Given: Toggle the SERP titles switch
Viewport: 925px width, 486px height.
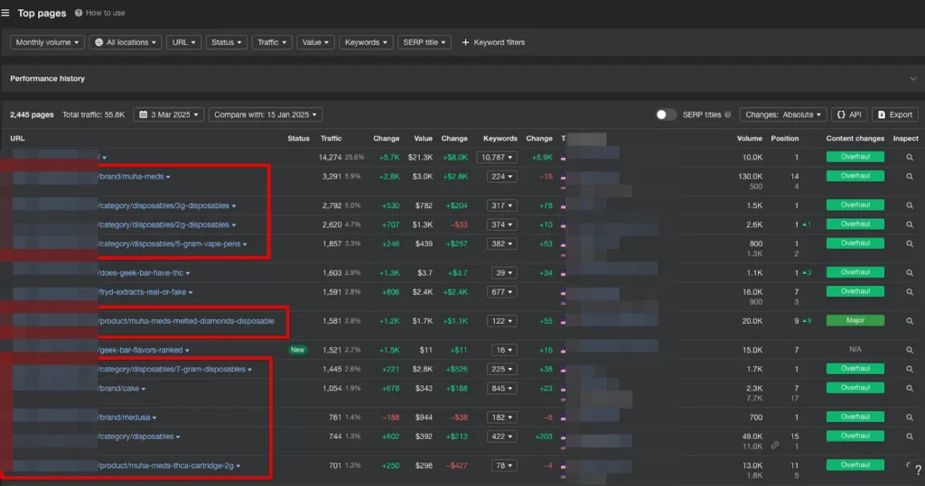Looking at the screenshot, I should (x=666, y=115).
